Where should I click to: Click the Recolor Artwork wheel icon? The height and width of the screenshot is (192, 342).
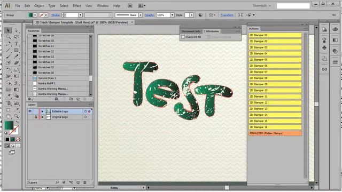pos(200,15)
